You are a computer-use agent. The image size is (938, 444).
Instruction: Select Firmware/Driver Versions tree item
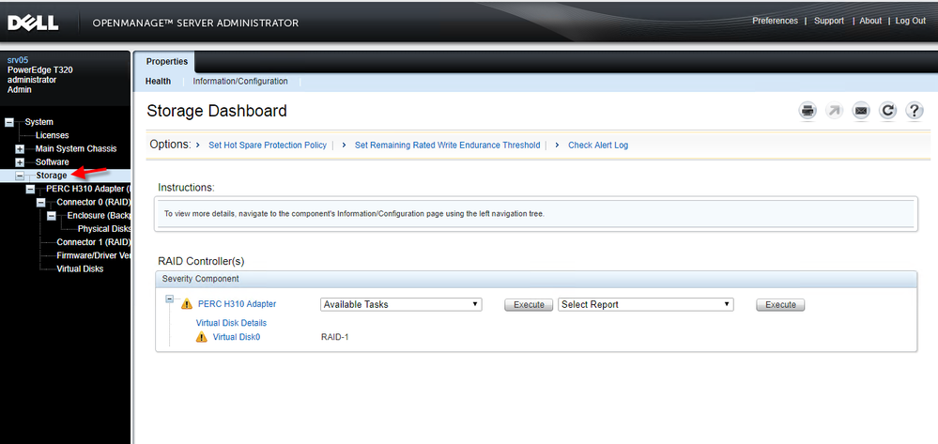(x=93, y=255)
